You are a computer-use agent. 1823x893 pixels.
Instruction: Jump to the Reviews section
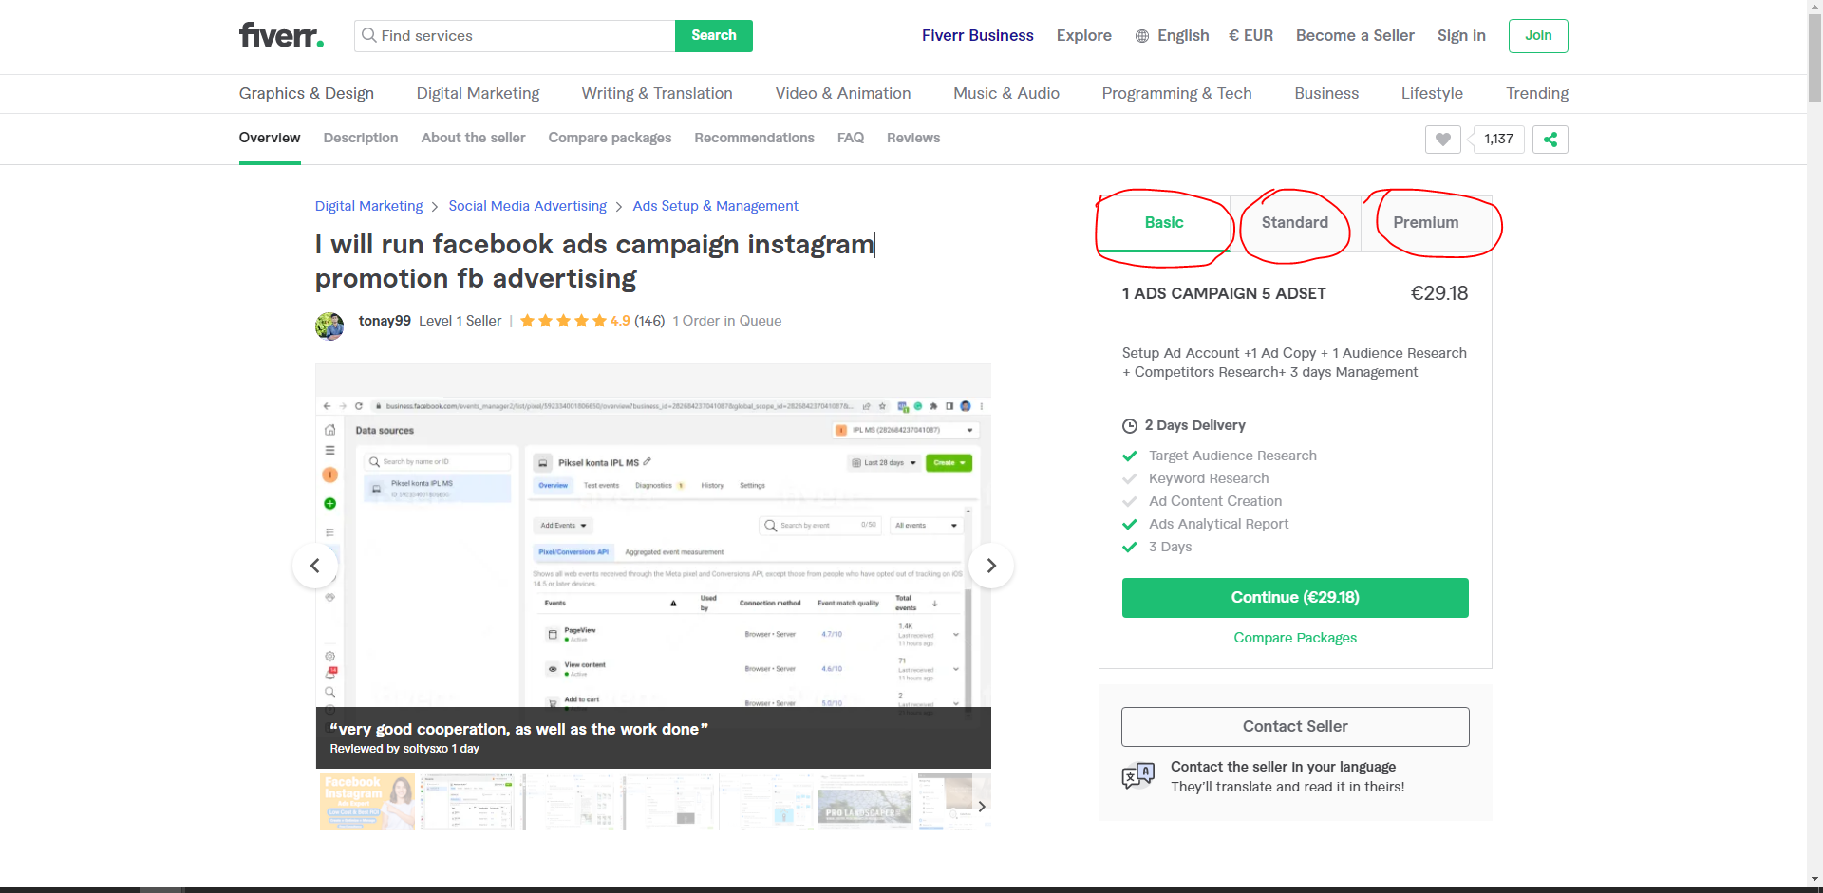point(913,138)
